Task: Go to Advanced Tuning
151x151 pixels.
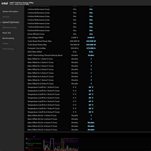Action: tap(10, 27)
